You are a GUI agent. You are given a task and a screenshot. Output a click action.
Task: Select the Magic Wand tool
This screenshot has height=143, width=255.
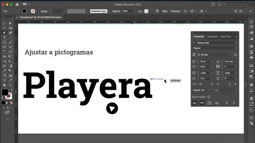pos(4,28)
